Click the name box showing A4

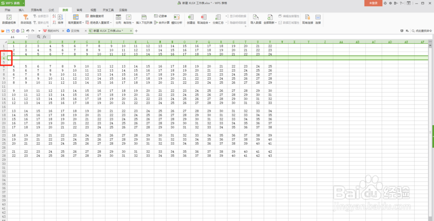tap(13, 37)
